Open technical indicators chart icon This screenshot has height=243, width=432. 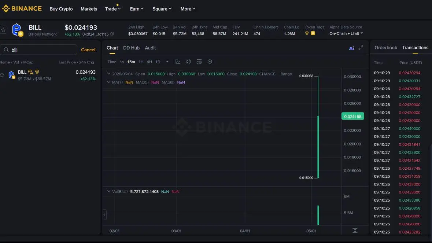178,62
